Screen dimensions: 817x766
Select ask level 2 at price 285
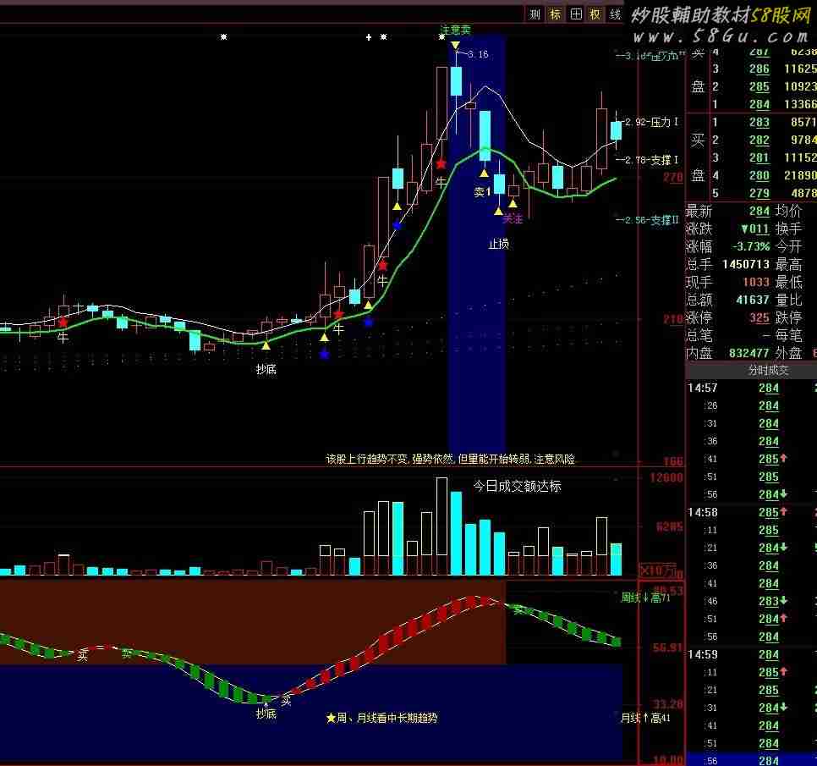pyautogui.click(x=764, y=86)
